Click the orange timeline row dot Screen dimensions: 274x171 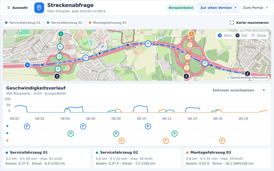[x=7, y=140]
